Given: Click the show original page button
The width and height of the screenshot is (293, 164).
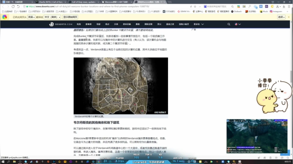Looking at the screenshot, I should click(70, 17).
